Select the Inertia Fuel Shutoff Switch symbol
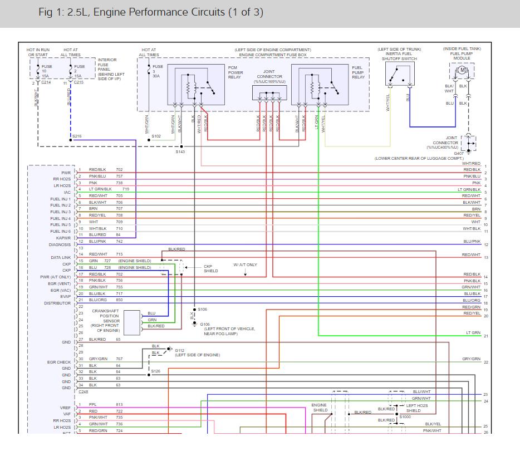This screenshot has height=451, width=520. click(x=399, y=74)
